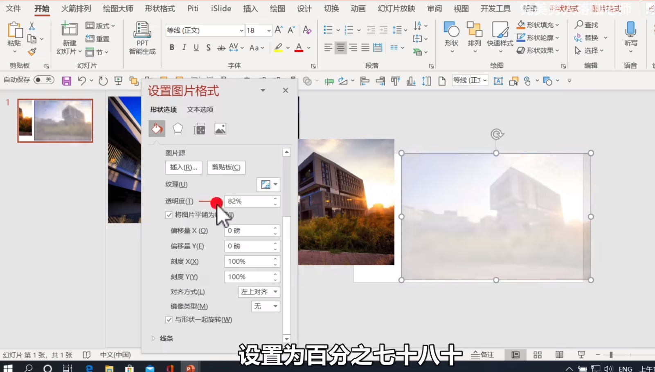Redo the last action
The height and width of the screenshot is (372, 655).
click(103, 81)
